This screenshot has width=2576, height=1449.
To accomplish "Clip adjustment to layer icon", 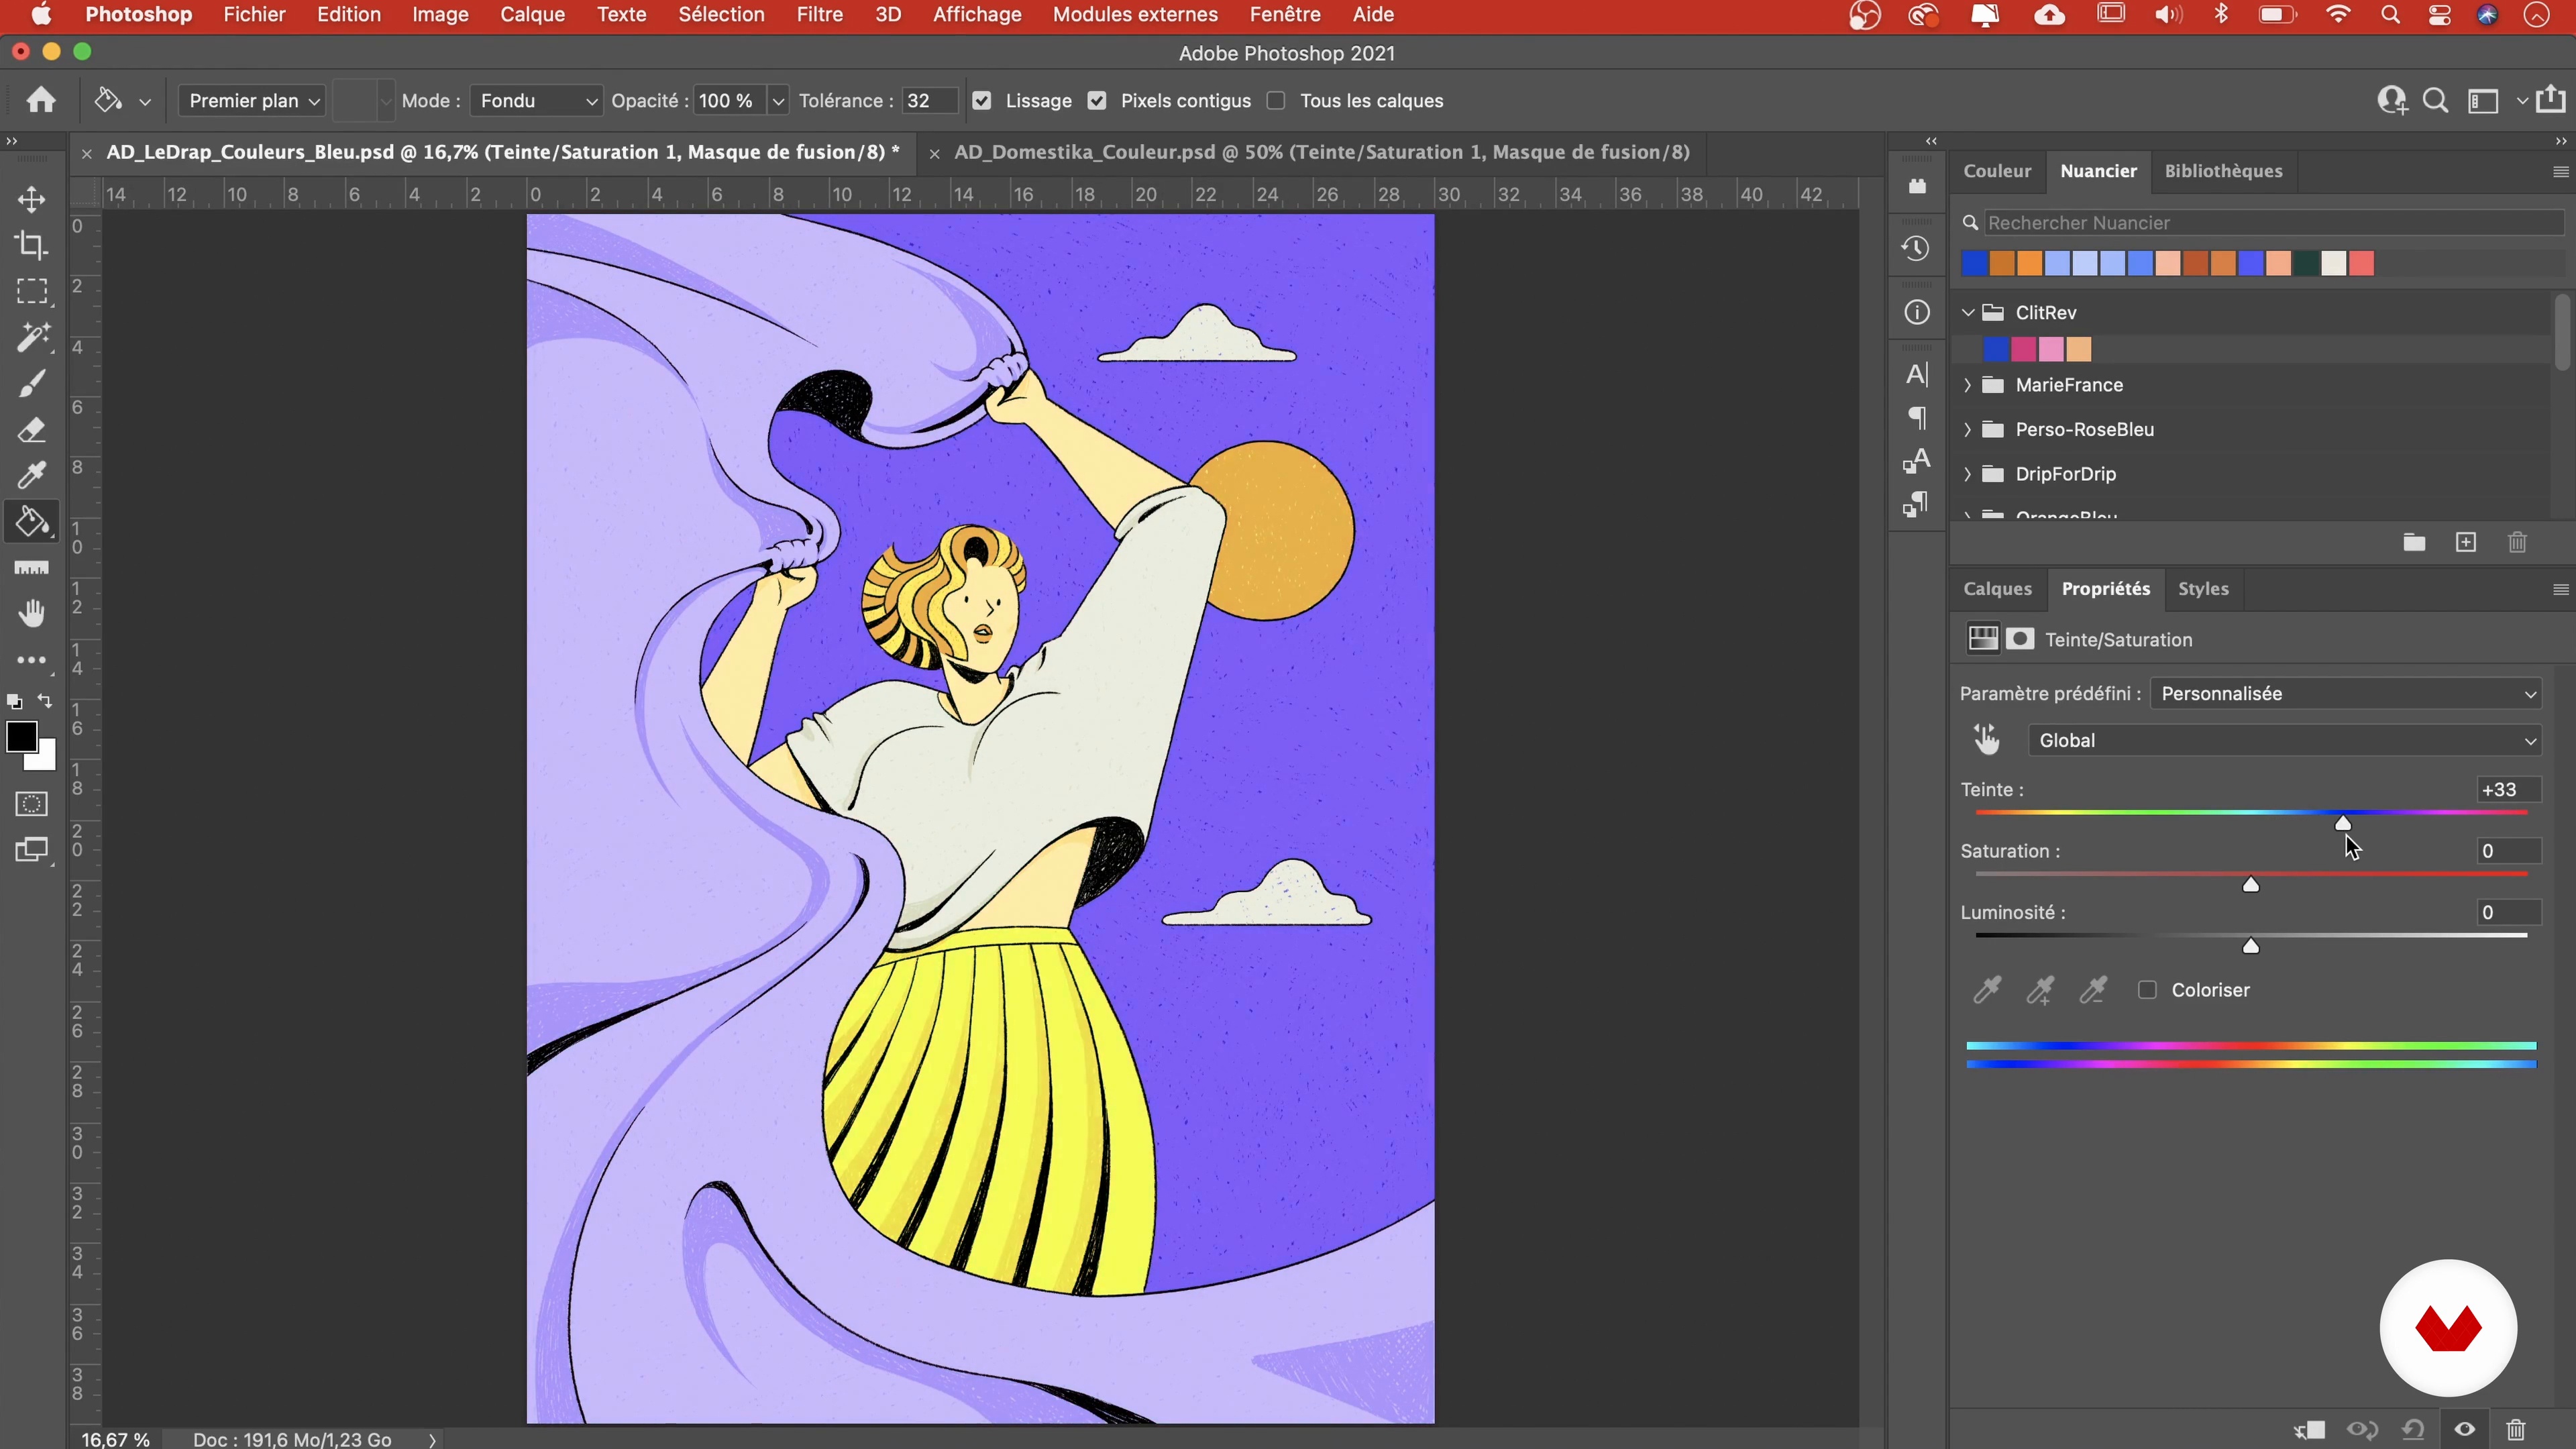I will 2309,1430.
